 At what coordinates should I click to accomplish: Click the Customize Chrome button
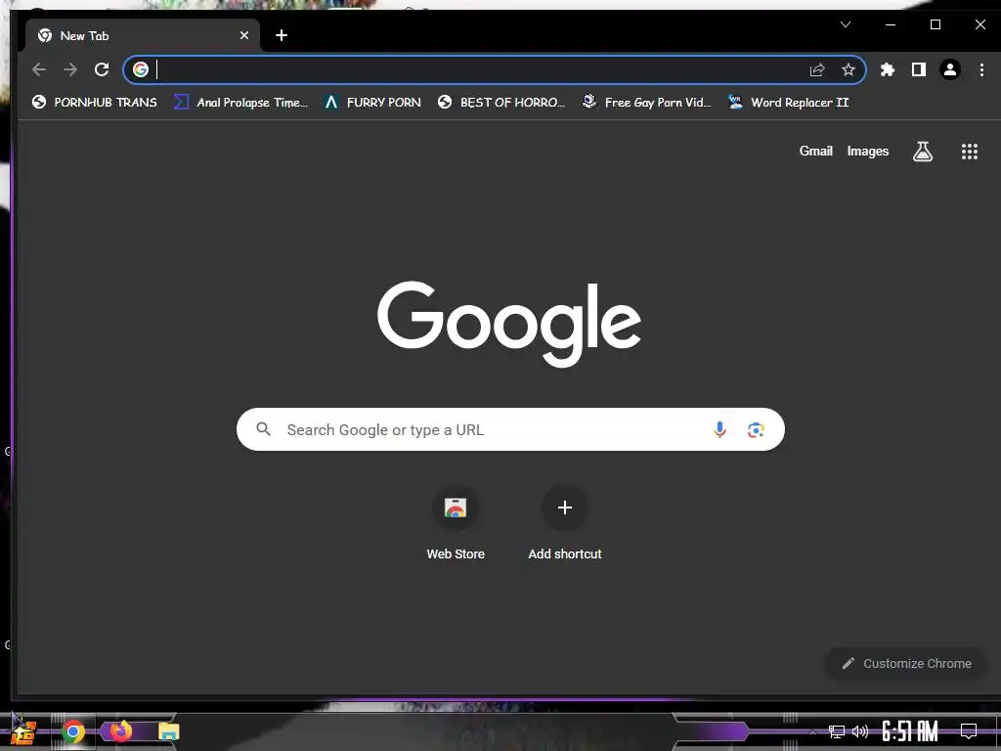tap(906, 664)
